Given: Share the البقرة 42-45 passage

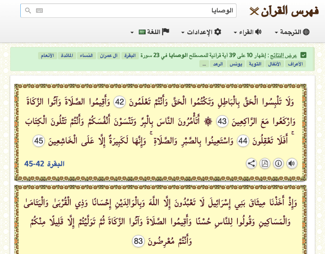Looking at the screenshot, I should (x=251, y=163).
